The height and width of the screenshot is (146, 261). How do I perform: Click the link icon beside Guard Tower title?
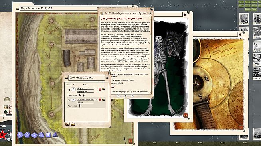66,78
